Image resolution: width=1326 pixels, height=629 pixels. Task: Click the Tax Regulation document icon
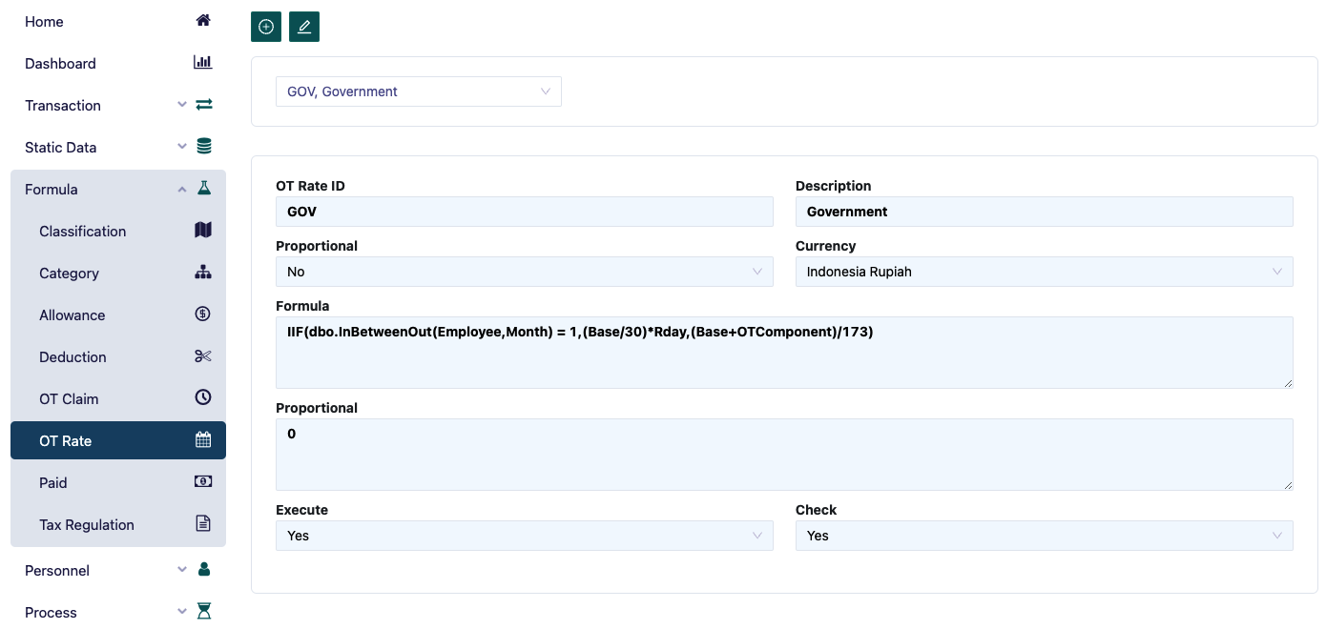[x=202, y=524]
